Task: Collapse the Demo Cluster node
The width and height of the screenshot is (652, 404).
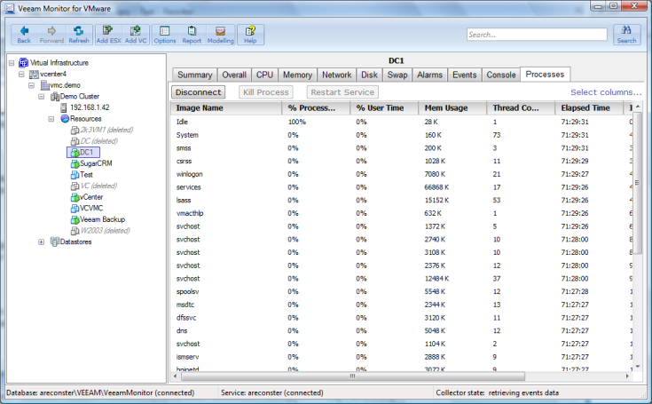Action: click(x=41, y=96)
